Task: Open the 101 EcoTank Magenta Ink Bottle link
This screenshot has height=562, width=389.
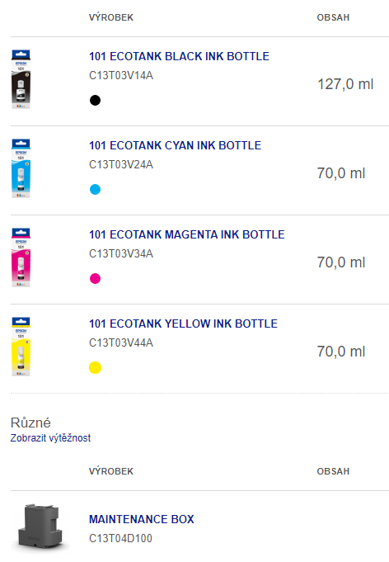Action: (x=187, y=234)
